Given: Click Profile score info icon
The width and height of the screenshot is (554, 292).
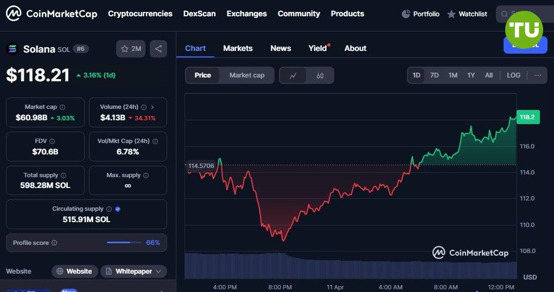Looking at the screenshot, I should (54, 243).
